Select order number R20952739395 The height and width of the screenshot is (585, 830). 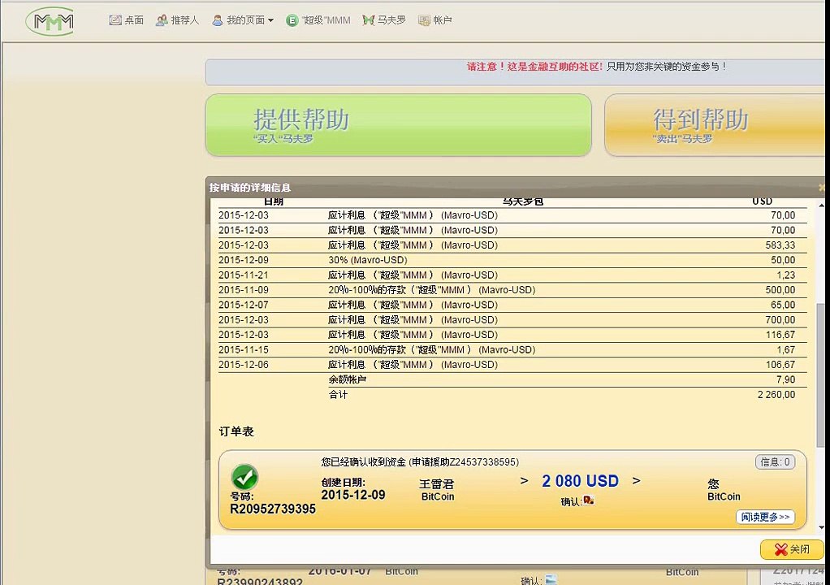(273, 509)
